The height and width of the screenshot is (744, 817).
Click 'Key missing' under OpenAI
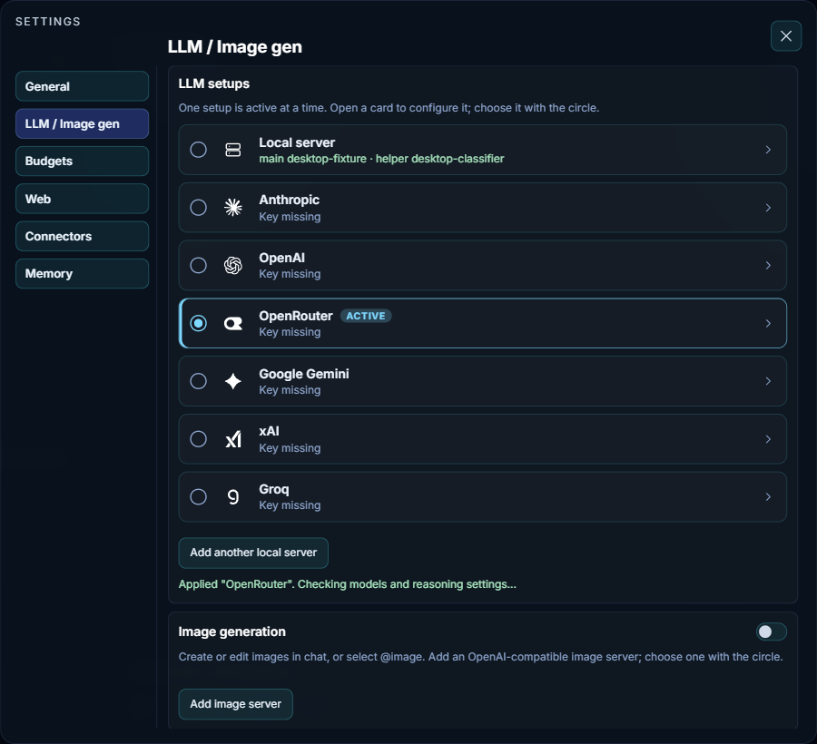(290, 274)
